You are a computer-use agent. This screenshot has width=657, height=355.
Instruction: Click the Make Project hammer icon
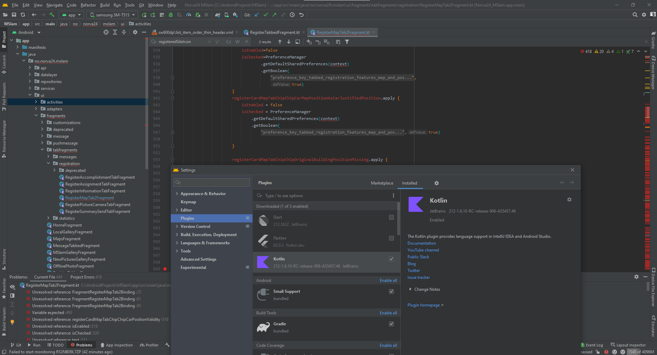[52, 15]
